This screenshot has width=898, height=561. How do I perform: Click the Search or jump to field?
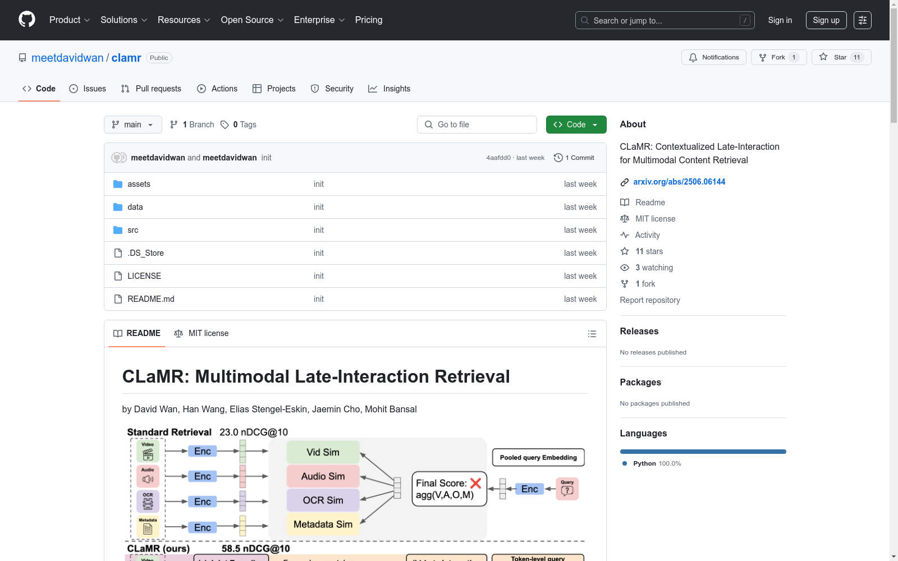pyautogui.click(x=665, y=20)
